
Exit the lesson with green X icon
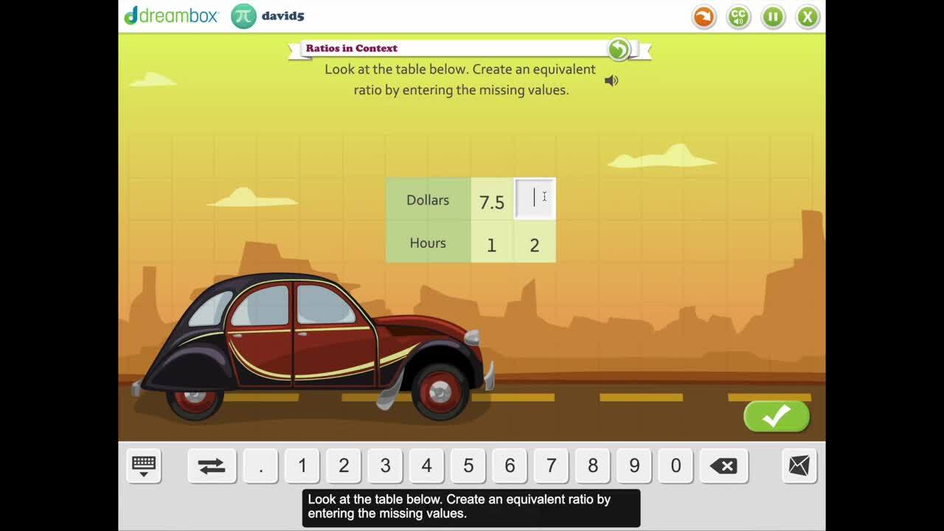(808, 17)
